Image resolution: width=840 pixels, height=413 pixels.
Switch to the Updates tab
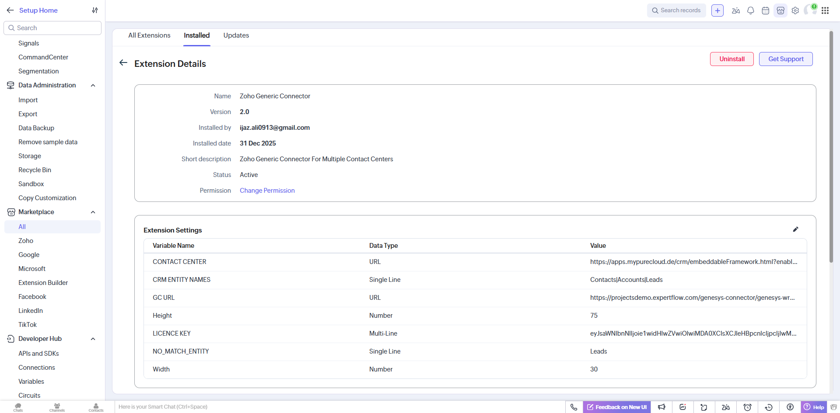coord(236,35)
